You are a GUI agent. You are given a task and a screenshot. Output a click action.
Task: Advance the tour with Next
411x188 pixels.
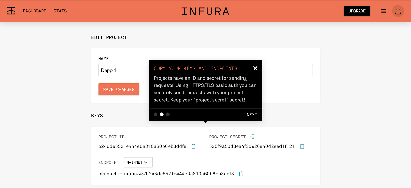click(x=252, y=115)
